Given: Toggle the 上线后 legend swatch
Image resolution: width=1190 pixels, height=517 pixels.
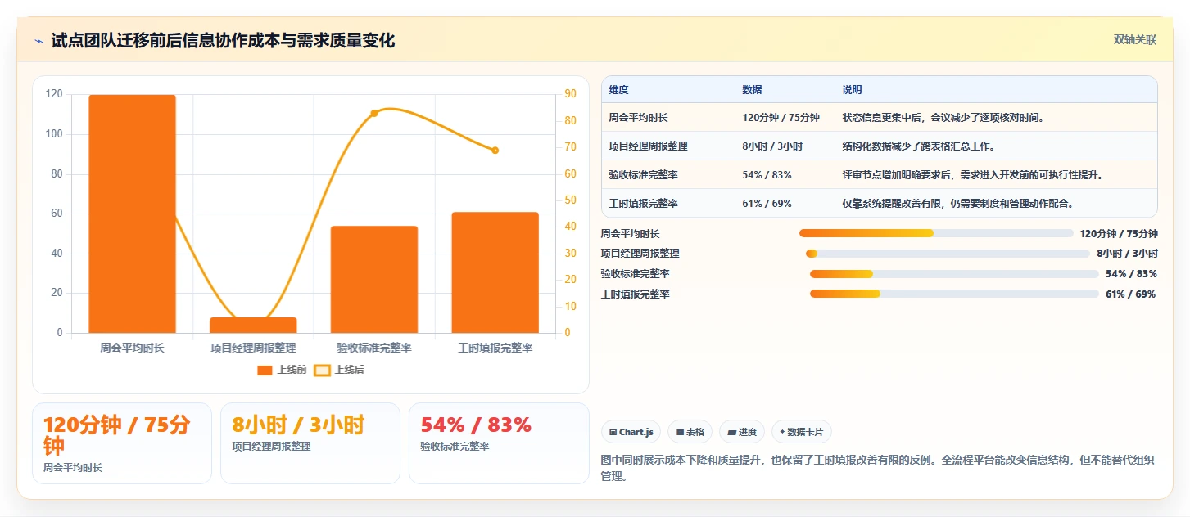Looking at the screenshot, I should click(322, 370).
